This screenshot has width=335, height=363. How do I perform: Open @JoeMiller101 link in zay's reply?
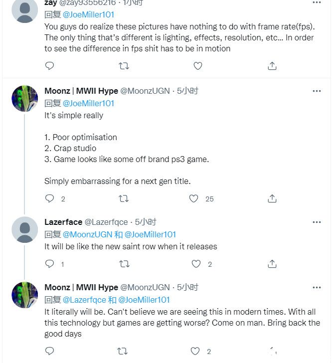[x=88, y=14]
